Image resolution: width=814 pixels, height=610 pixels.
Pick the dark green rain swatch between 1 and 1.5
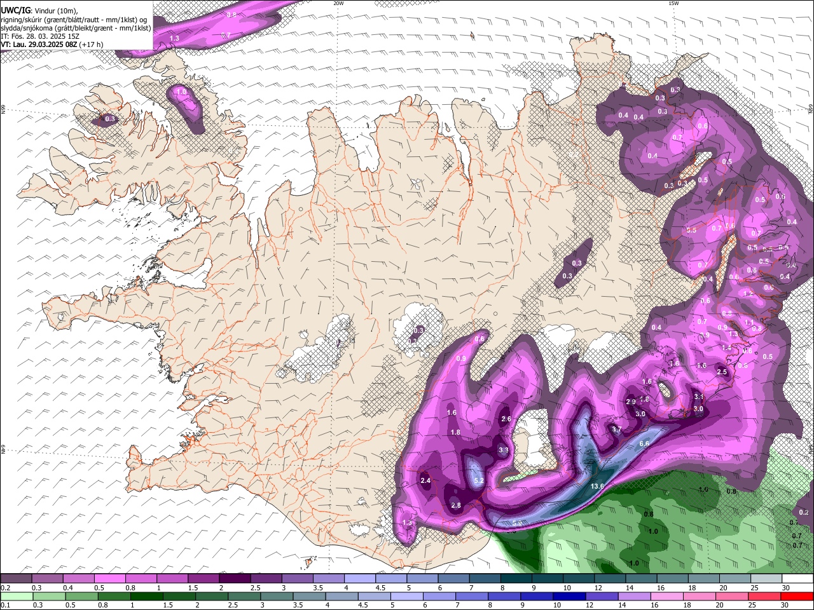[x=146, y=597]
